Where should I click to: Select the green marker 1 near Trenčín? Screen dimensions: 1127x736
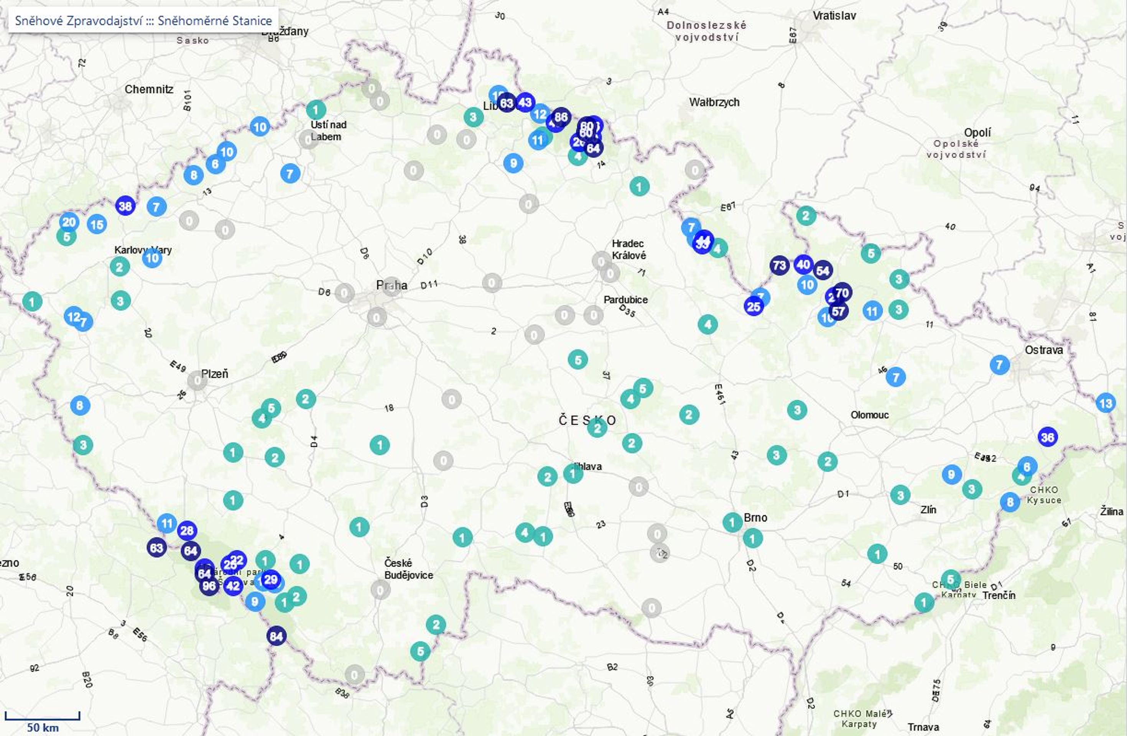924,603
